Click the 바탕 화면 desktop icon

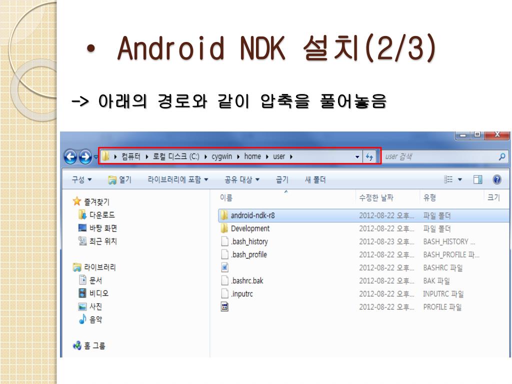coord(82,228)
